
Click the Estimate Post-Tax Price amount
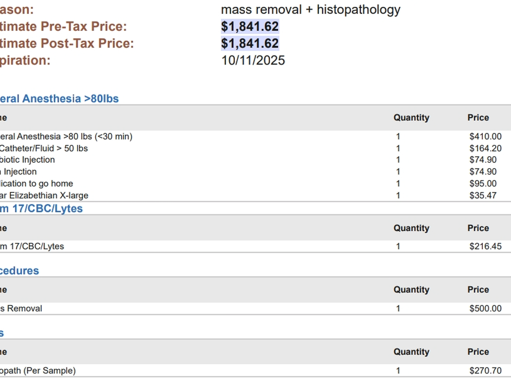click(250, 43)
